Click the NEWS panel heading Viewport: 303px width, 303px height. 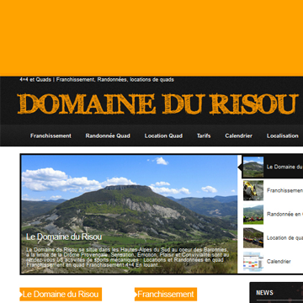click(x=264, y=293)
